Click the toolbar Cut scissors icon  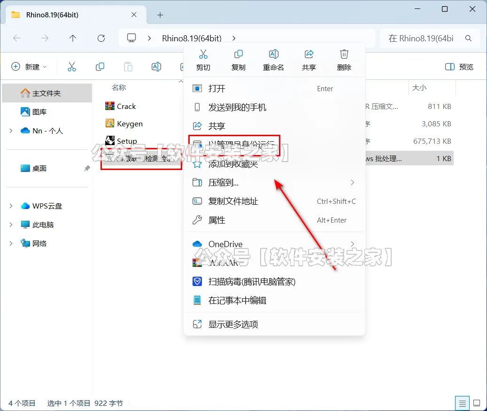click(72, 67)
